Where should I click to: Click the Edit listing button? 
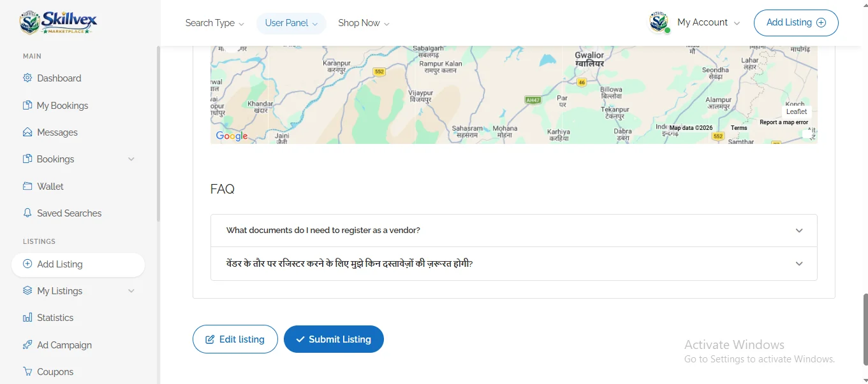235,339
